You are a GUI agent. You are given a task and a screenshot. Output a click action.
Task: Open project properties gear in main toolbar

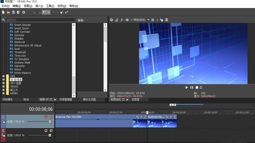23,12
